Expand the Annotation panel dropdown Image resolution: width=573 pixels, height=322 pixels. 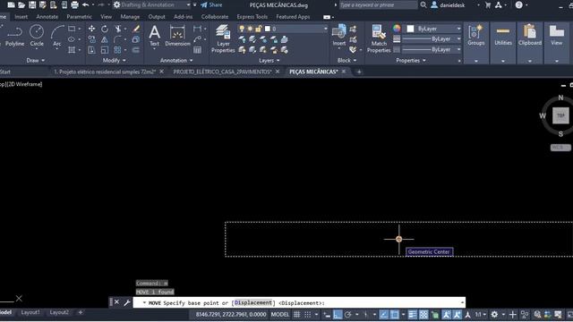tap(176, 60)
